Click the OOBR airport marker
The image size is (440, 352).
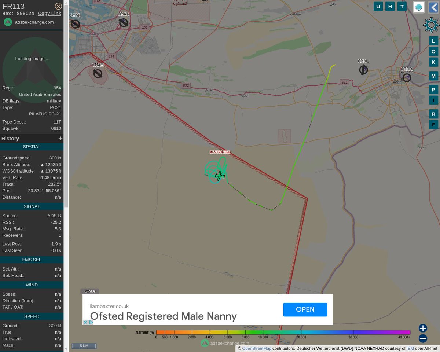pyautogui.click(x=407, y=77)
